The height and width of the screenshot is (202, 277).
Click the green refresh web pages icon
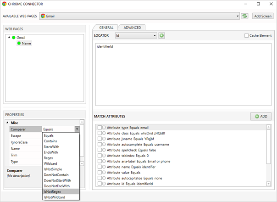click(x=245, y=16)
